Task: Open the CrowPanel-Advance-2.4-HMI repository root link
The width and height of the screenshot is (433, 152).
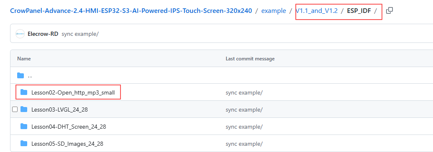Action: pyautogui.click(x=131, y=11)
